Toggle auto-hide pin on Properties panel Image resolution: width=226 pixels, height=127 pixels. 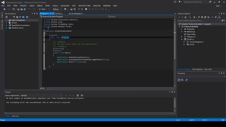coord(221,73)
